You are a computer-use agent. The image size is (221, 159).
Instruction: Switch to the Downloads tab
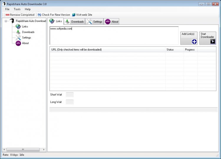pos(75,22)
